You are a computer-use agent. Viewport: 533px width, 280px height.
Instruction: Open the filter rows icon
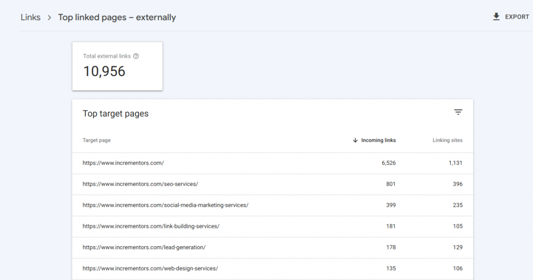(458, 112)
